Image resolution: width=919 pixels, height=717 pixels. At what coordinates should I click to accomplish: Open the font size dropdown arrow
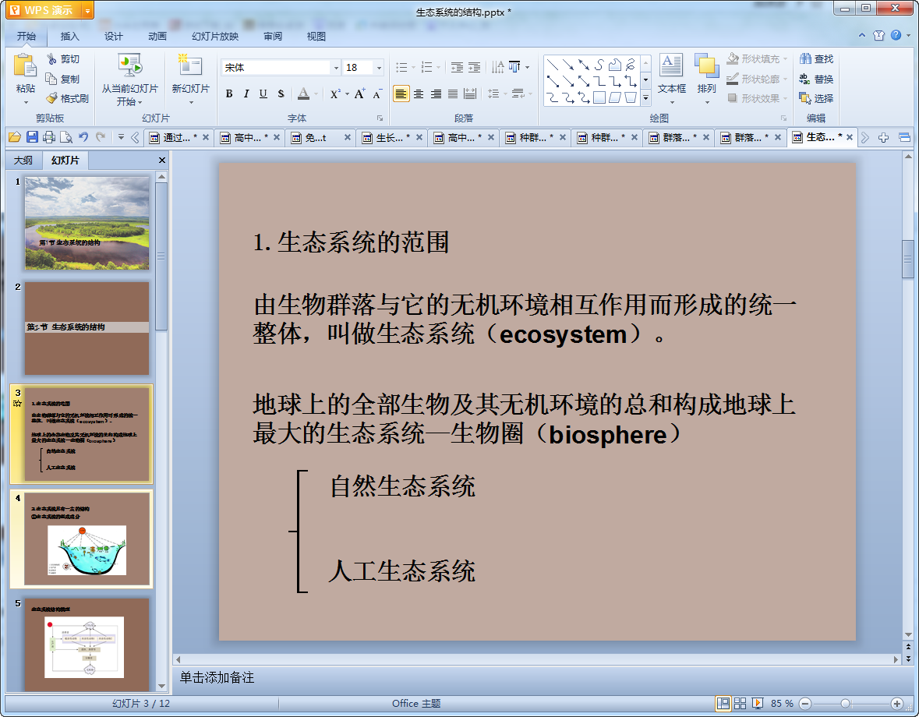(379, 68)
